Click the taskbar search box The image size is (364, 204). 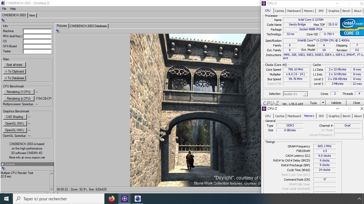59,199
